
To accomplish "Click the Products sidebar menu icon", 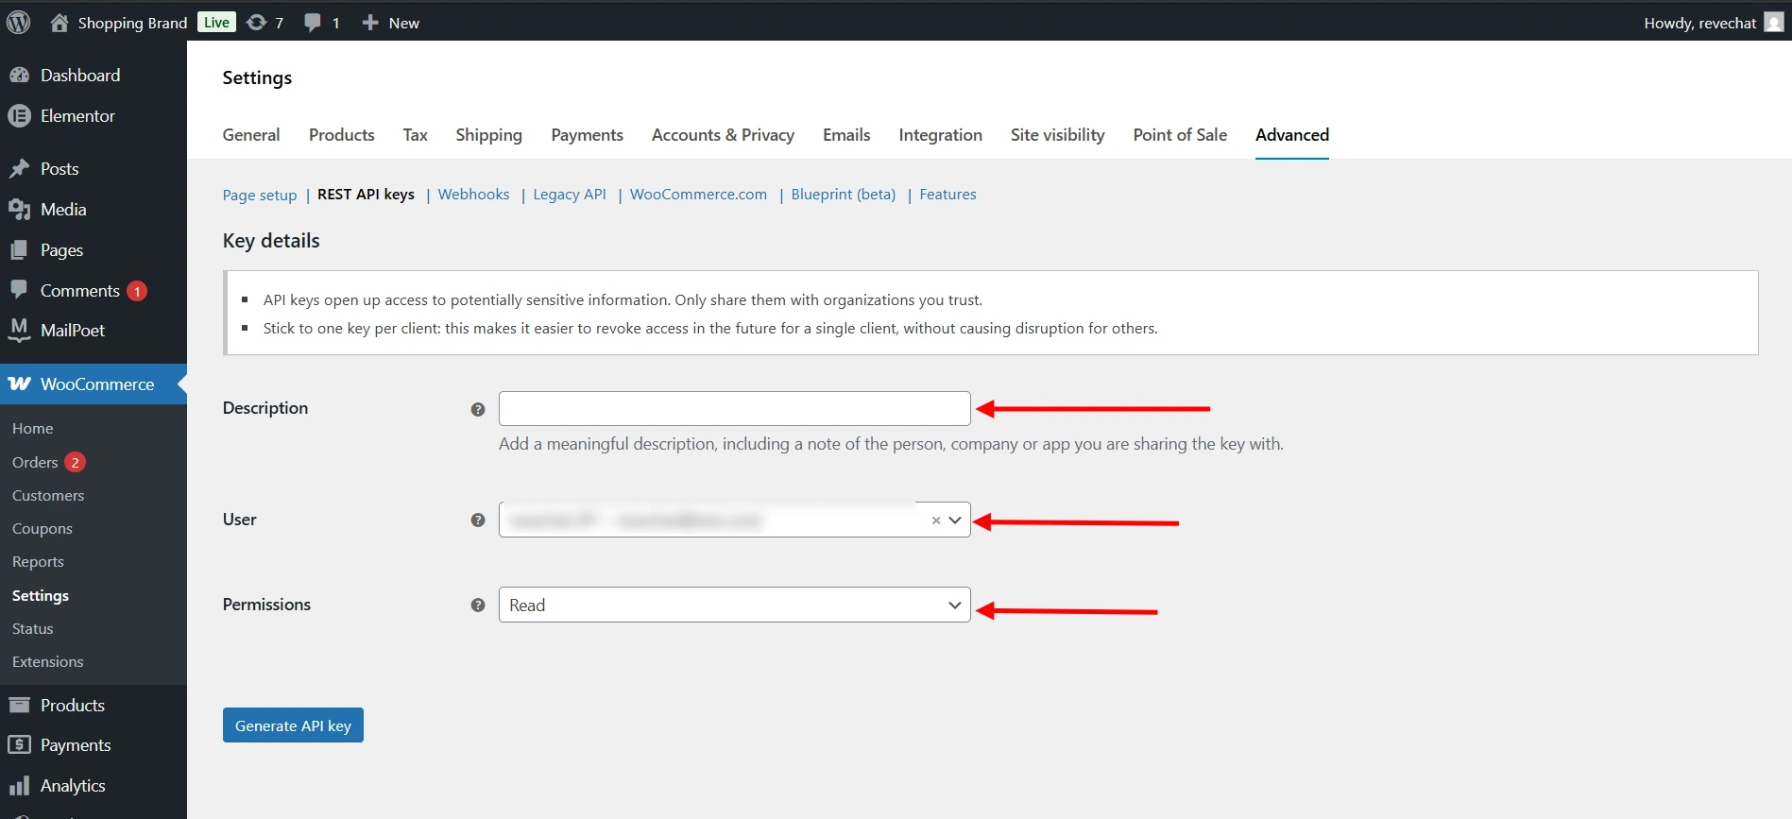I will click(20, 705).
